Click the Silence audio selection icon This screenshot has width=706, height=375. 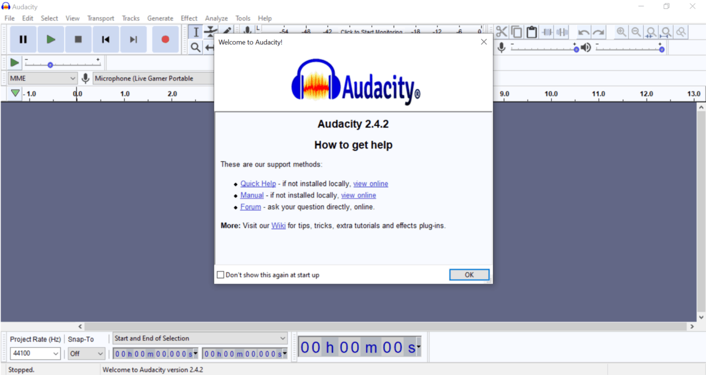562,32
